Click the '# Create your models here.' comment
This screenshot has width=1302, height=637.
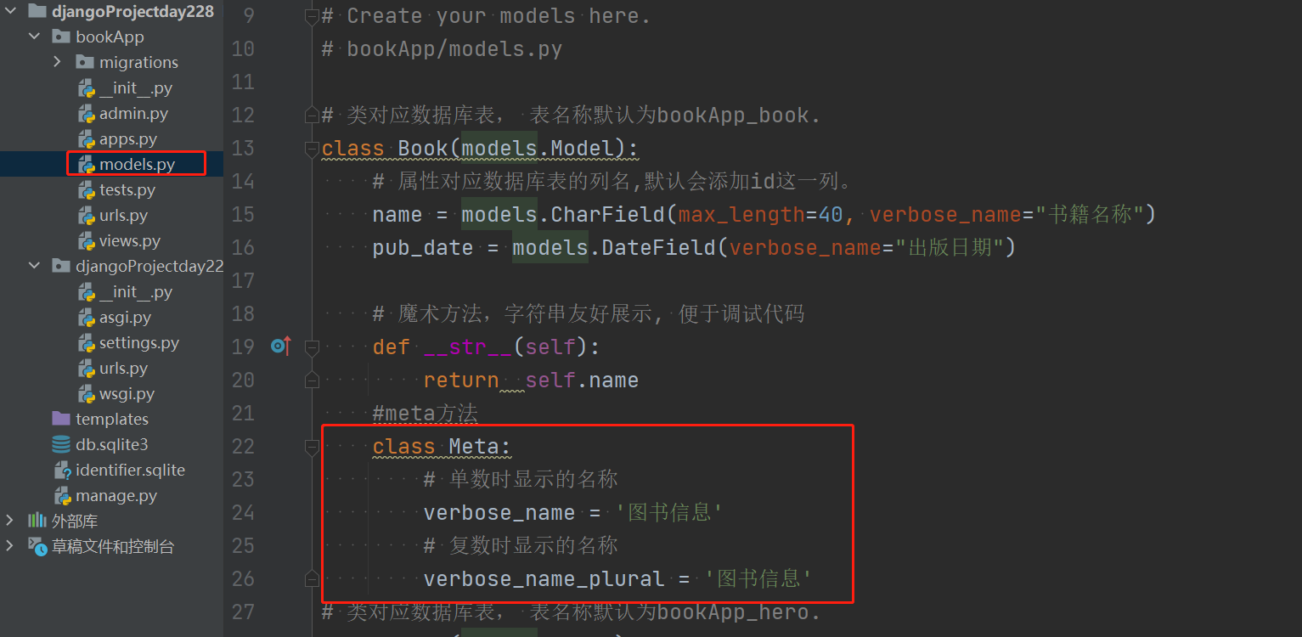[x=486, y=15]
